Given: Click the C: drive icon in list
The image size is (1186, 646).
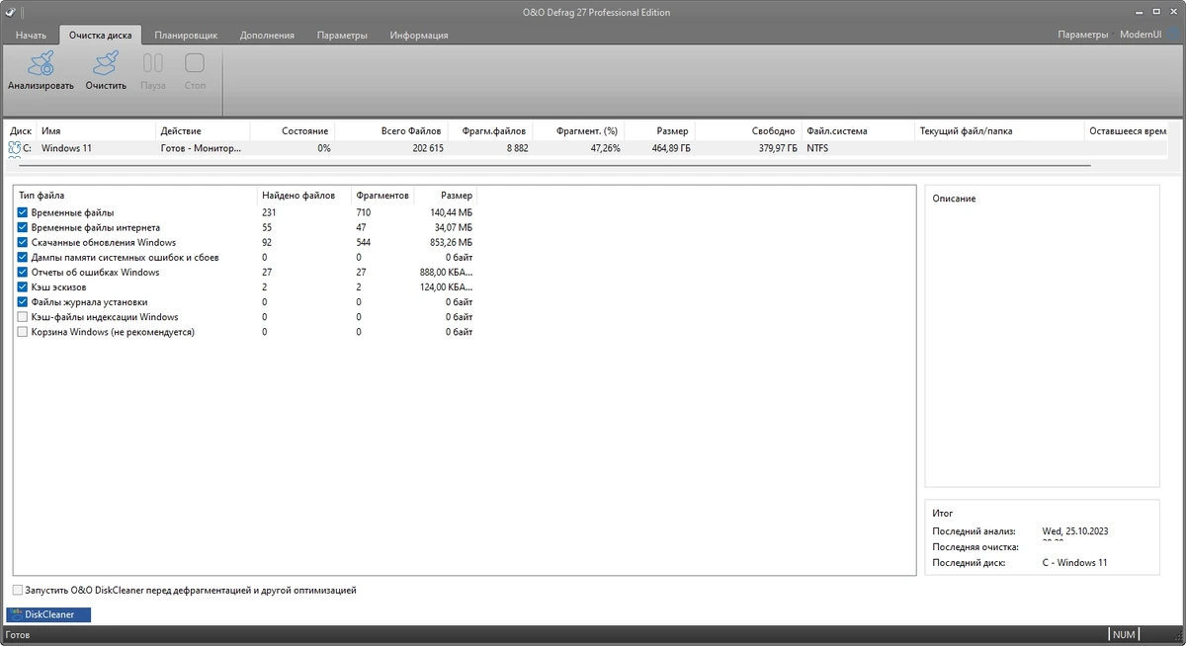Looking at the screenshot, I should tap(14, 148).
